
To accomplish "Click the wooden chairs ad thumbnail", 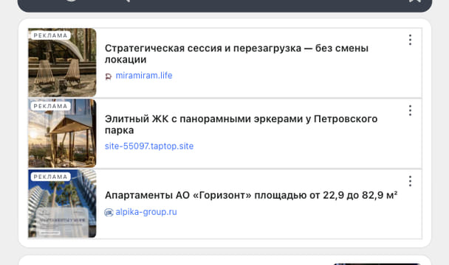I will pos(62,63).
